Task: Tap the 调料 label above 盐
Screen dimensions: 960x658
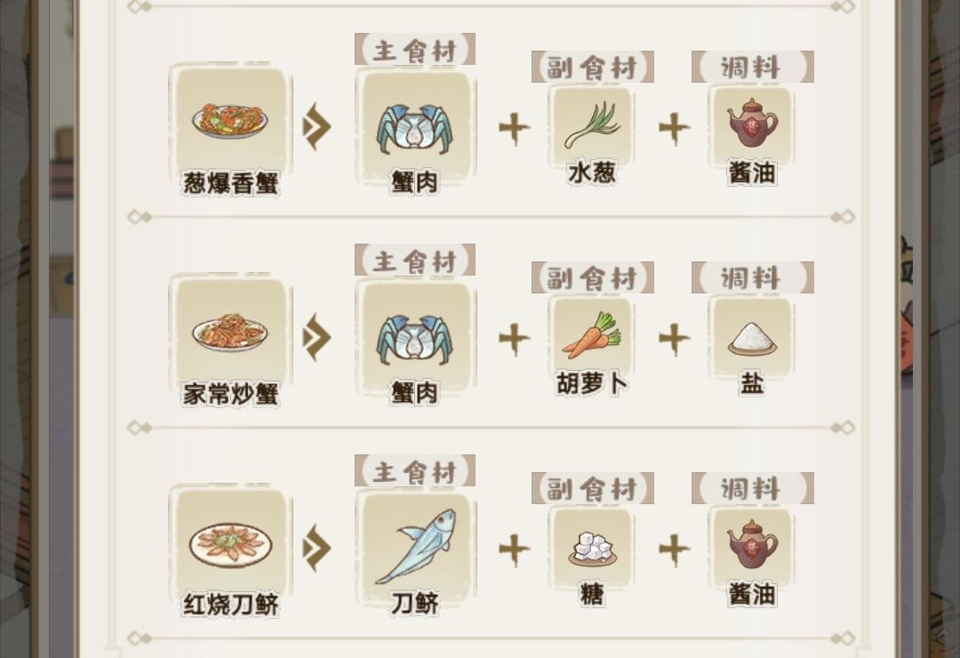Action: (752, 277)
